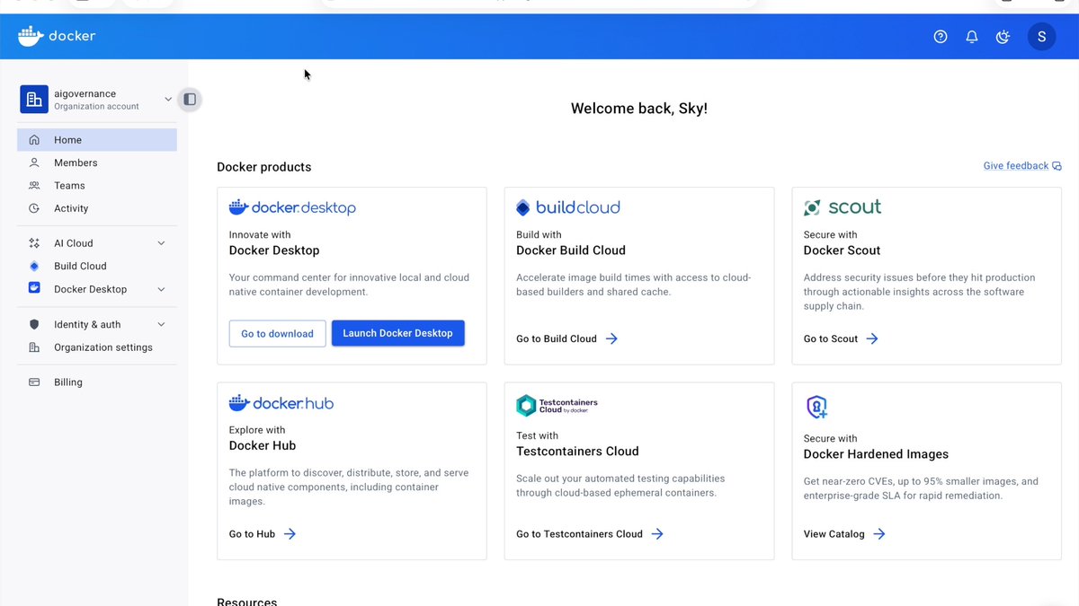Follow the Go to Build Cloud link
The image size is (1079, 606).
pos(566,338)
